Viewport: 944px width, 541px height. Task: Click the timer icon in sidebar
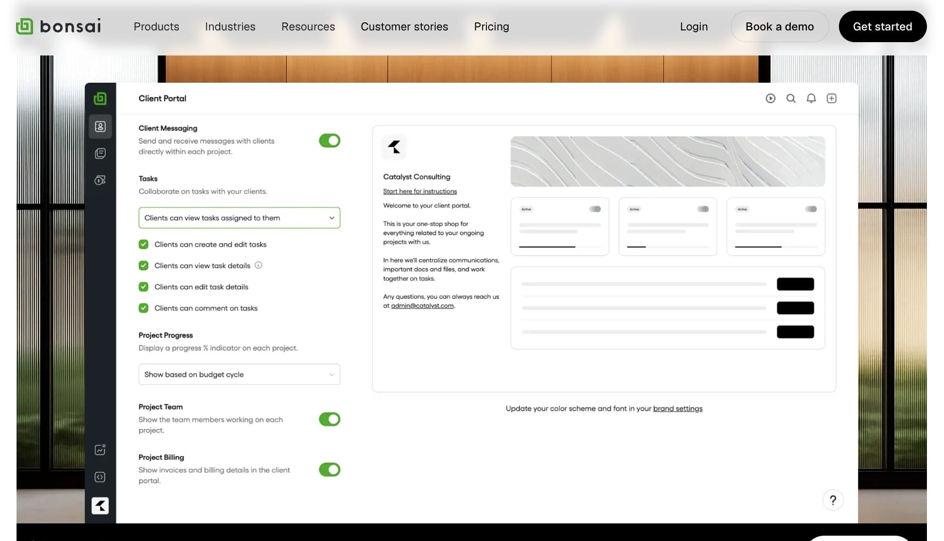pyautogui.click(x=100, y=180)
